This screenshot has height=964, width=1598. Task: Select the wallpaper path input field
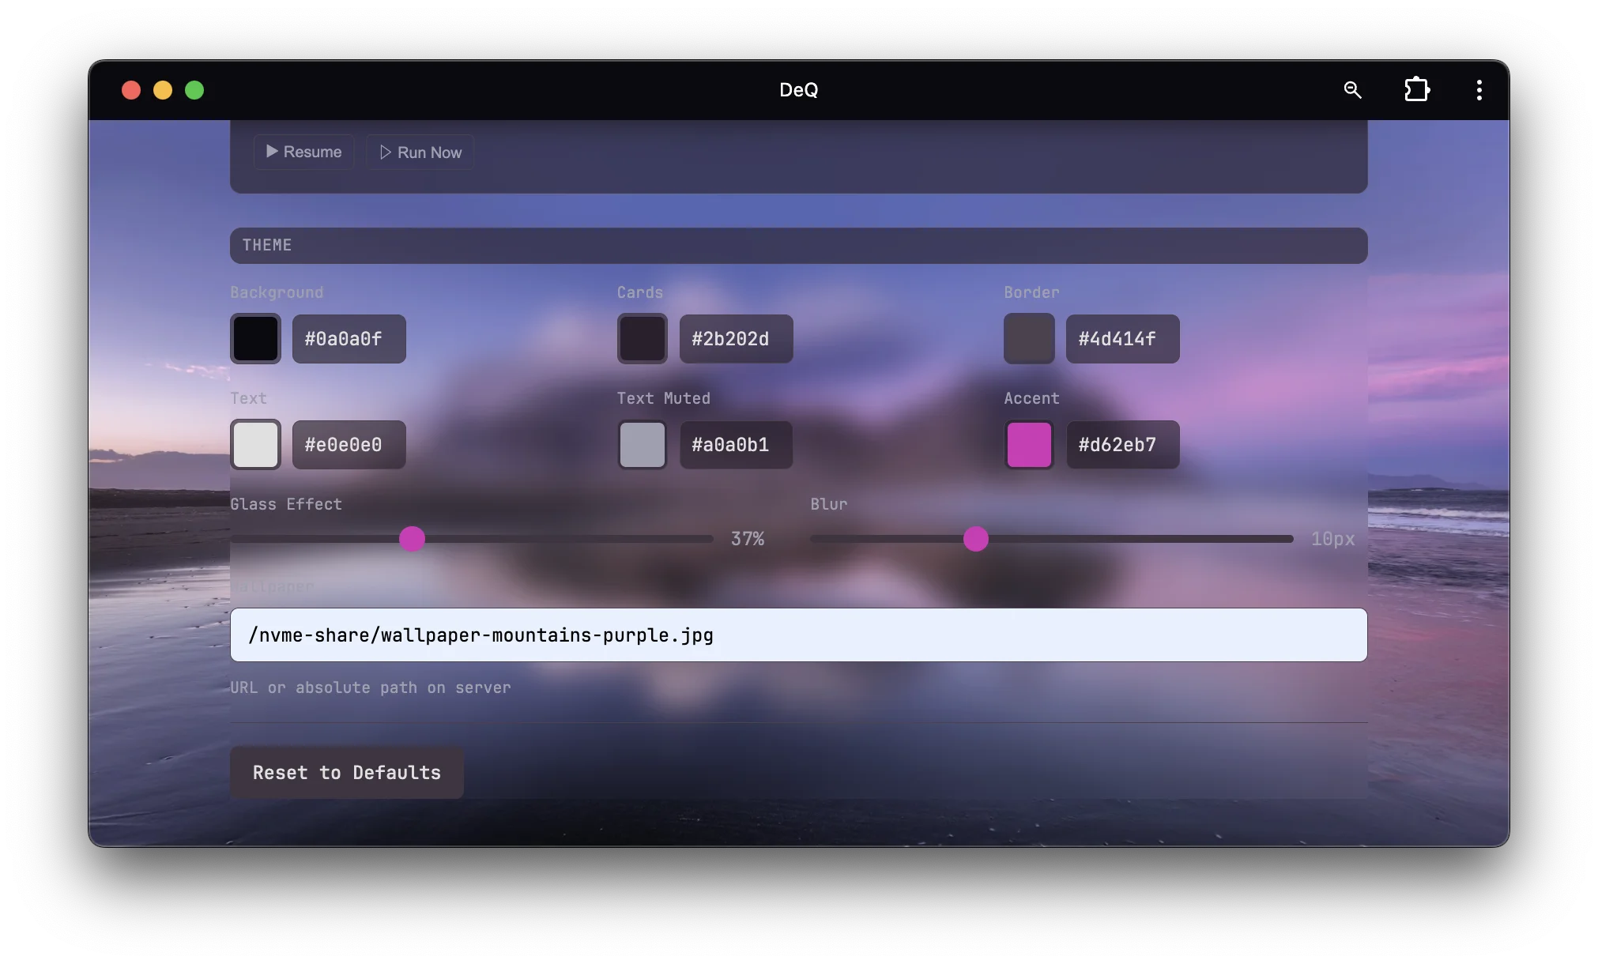pos(798,634)
